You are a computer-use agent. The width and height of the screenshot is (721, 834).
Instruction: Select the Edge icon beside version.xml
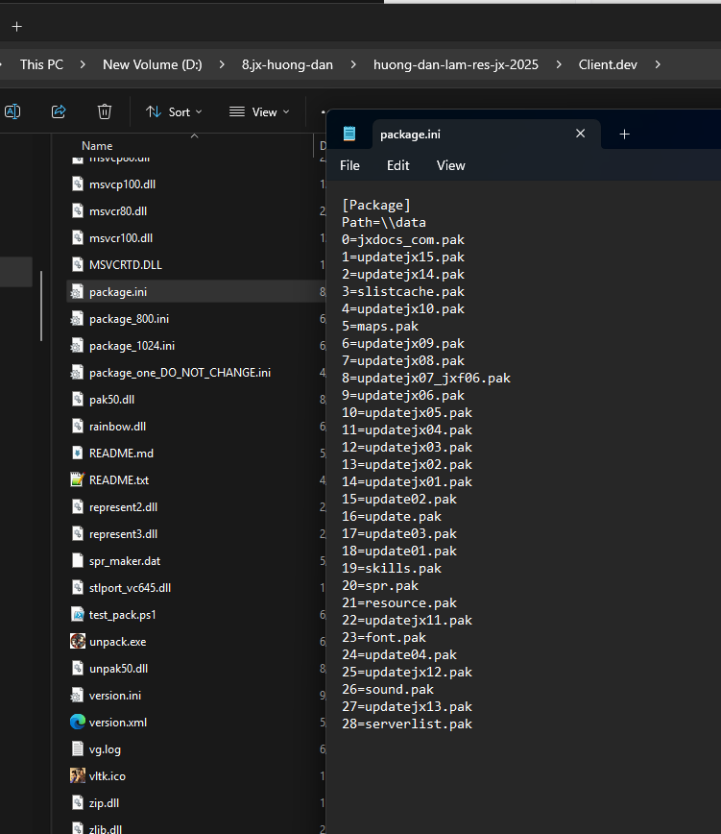coord(78,722)
